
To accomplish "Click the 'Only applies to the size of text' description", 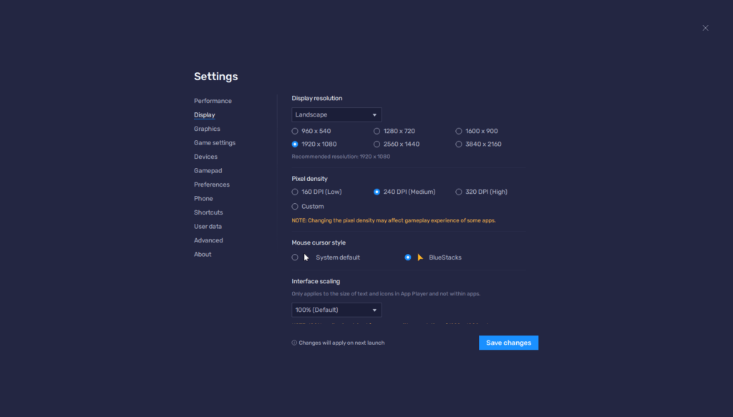I will [386, 294].
